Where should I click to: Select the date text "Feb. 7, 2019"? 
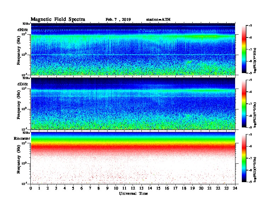pyautogui.click(x=118, y=20)
